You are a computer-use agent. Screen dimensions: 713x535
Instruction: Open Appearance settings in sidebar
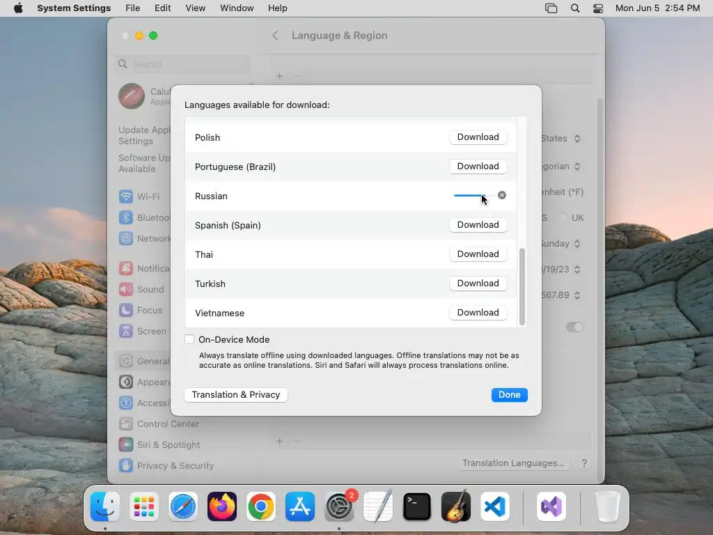click(x=145, y=382)
